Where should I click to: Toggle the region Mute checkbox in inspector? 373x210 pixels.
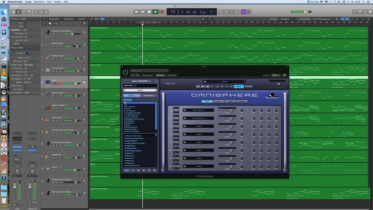pos(25,23)
